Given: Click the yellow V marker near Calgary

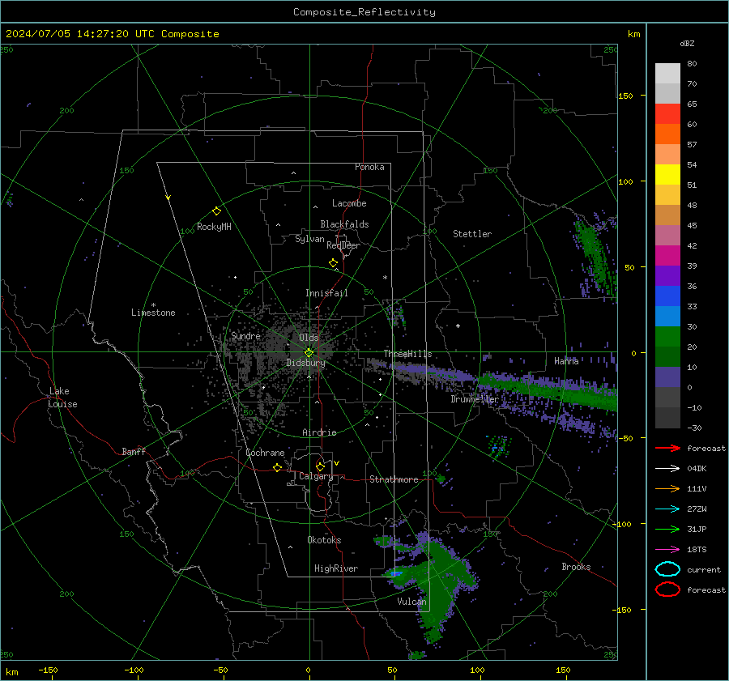Looking at the screenshot, I should [x=337, y=463].
